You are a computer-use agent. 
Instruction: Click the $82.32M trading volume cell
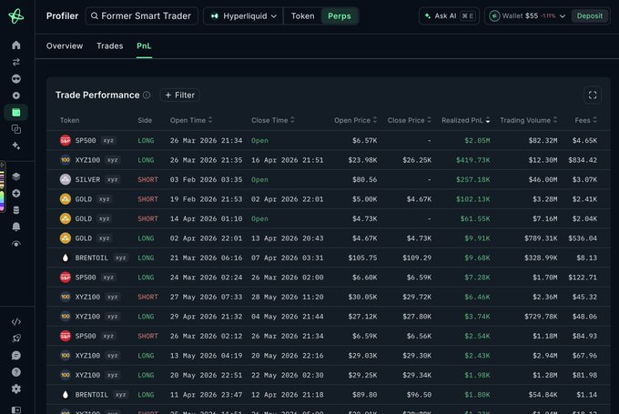pos(543,140)
